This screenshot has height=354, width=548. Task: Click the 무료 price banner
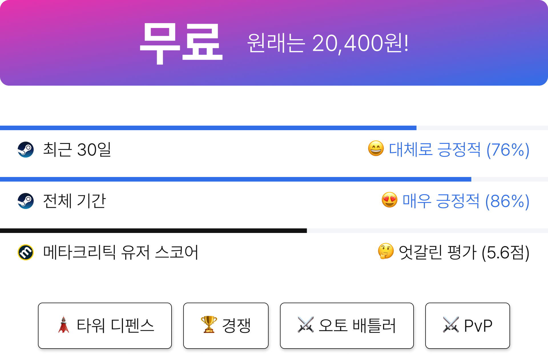(x=274, y=43)
